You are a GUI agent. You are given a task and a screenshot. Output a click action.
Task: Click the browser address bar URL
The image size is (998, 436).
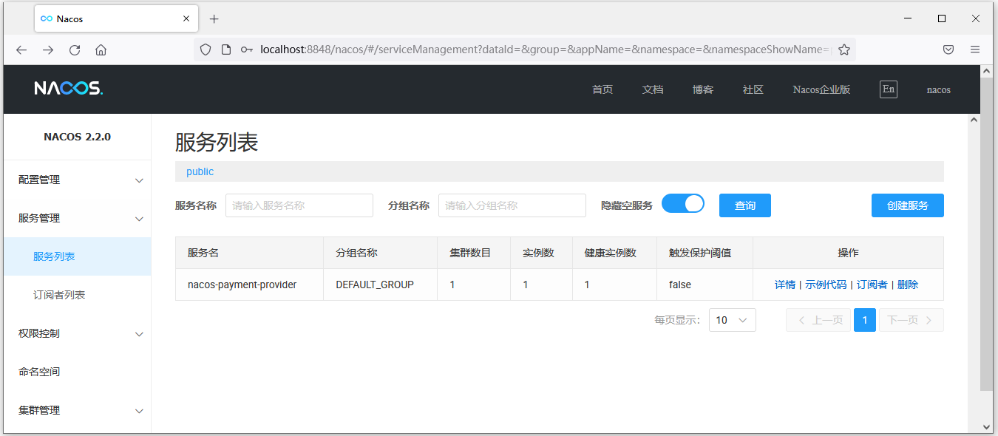(546, 50)
